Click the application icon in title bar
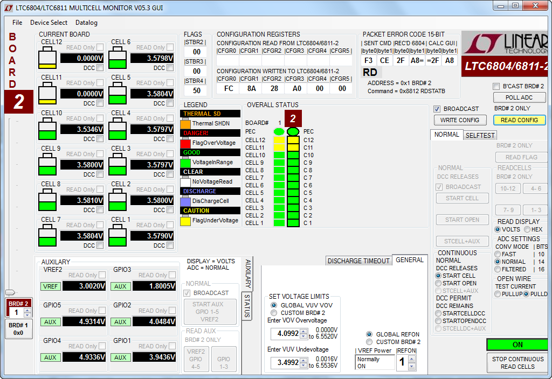This screenshot has height=379, width=552. (x=9, y=8)
